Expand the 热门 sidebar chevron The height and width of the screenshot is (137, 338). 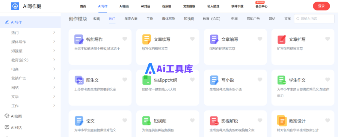[54, 33]
